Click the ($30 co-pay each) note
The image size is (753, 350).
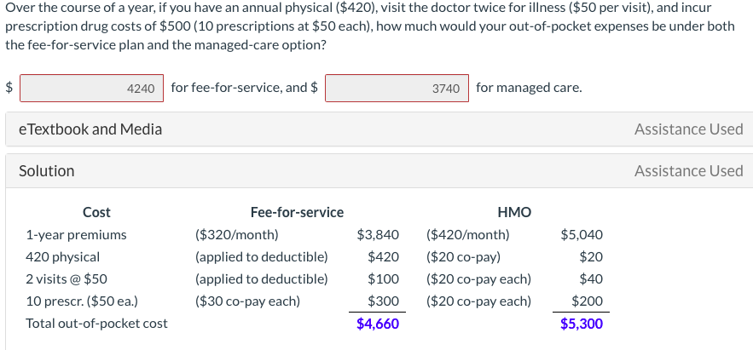click(x=247, y=301)
